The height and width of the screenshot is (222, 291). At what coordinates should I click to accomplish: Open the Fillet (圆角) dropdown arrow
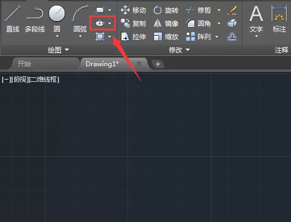tap(219, 23)
